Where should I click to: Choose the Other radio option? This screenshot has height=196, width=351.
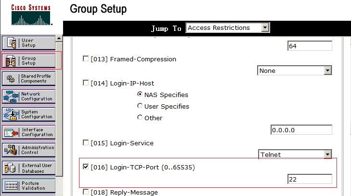point(140,117)
